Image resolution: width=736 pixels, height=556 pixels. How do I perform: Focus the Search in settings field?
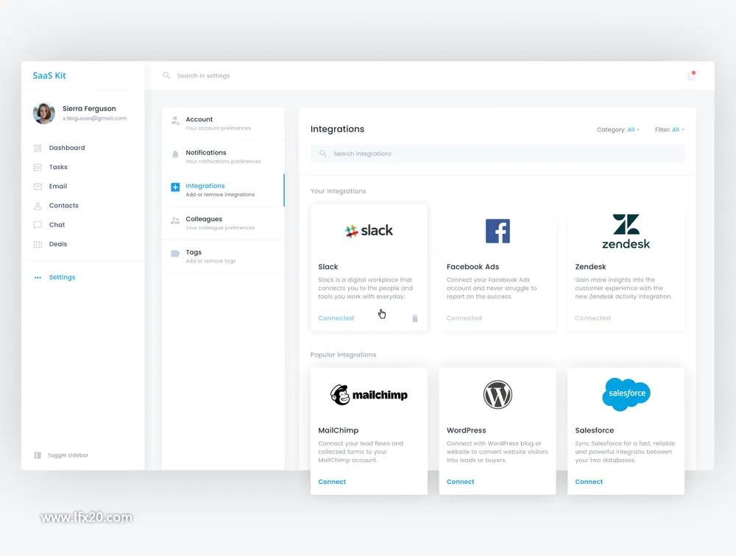tap(203, 76)
